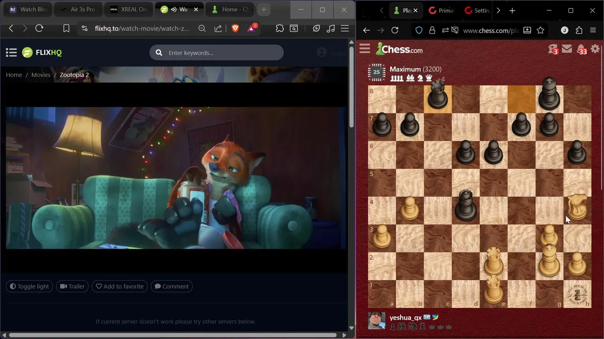Image resolution: width=604 pixels, height=339 pixels.
Task: Open Brave site settings icon in address bar
Action: tap(84, 29)
